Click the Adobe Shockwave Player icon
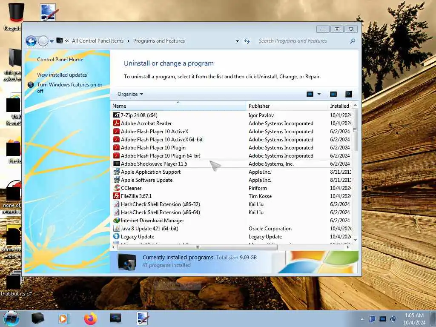The height and width of the screenshot is (327, 436). 117,164
